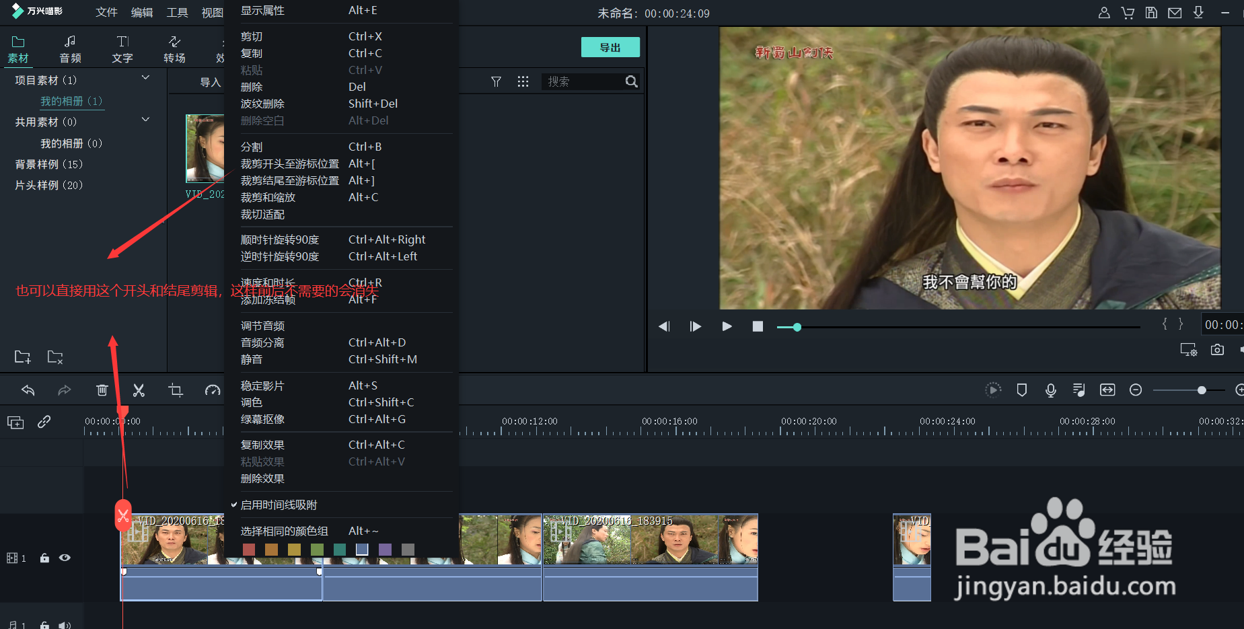Click the delete folder icon
The width and height of the screenshot is (1244, 629).
click(x=55, y=357)
